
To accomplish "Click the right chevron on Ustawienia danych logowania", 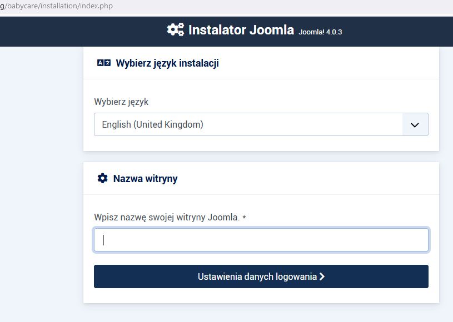I will [322, 276].
